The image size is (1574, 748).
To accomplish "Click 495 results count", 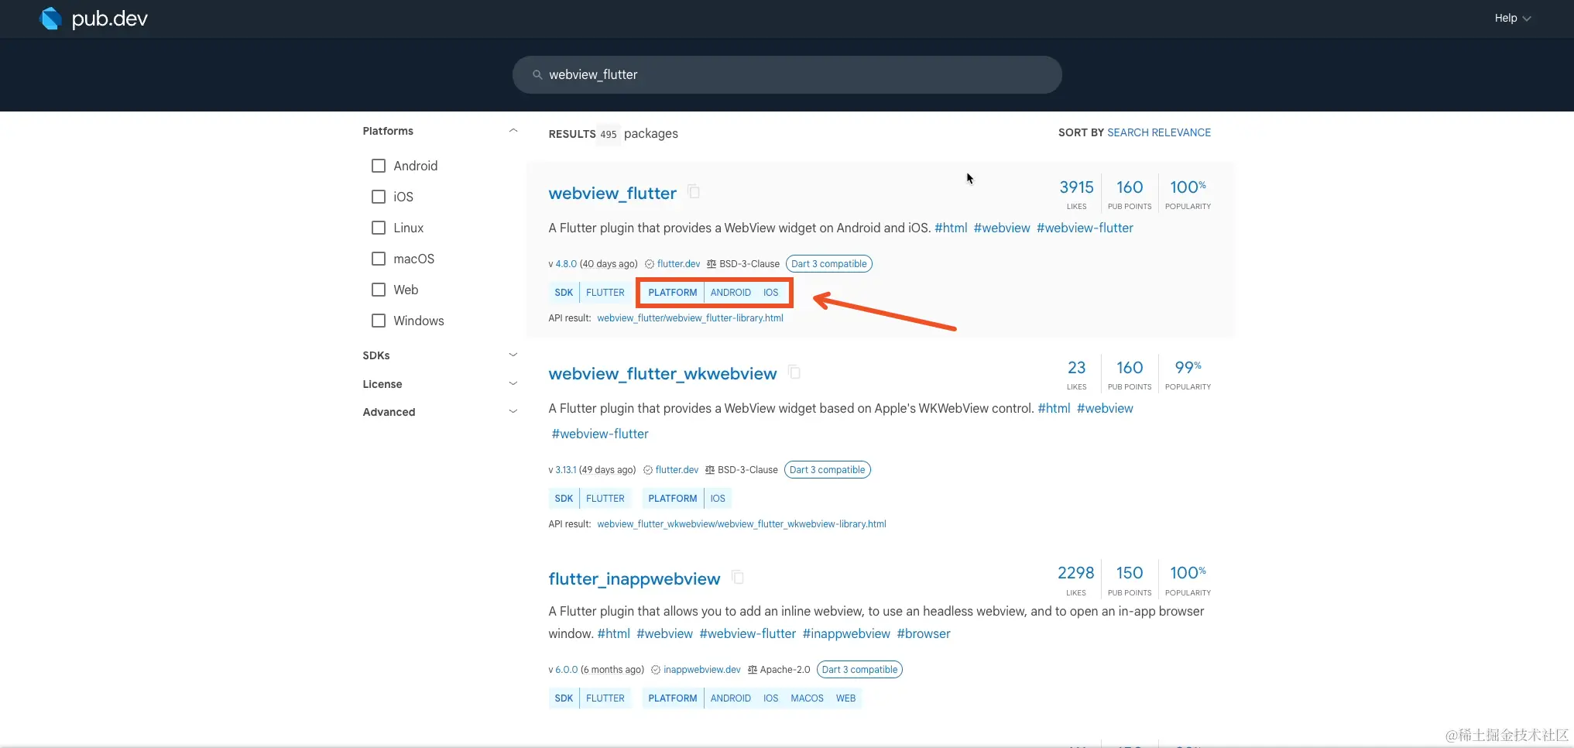I will [x=609, y=134].
